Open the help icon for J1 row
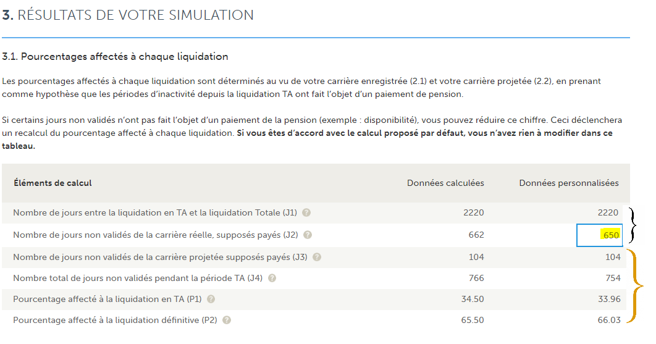 (x=306, y=212)
